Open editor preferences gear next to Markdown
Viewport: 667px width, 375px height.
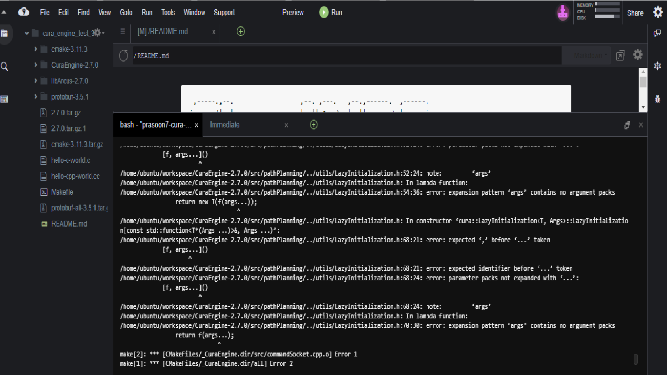pos(638,55)
